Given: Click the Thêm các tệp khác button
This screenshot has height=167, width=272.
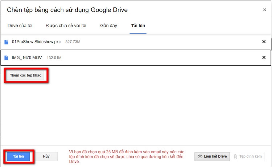Looking at the screenshot, I should pos(25,76).
